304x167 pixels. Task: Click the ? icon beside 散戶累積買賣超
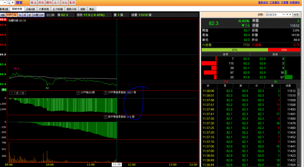tap(106, 117)
